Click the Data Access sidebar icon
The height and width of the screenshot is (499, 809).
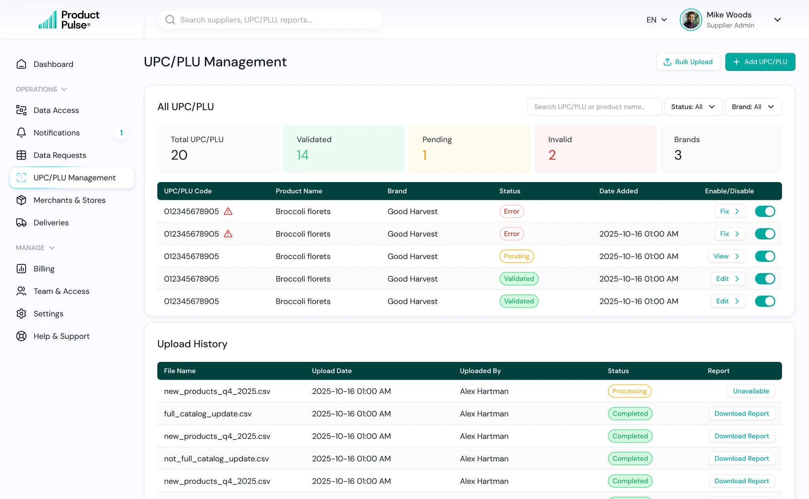21,110
